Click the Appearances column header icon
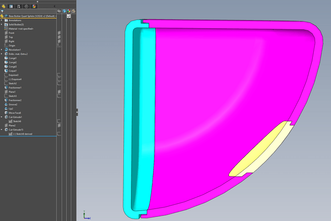This screenshot has width=331, height=221. (69, 11)
